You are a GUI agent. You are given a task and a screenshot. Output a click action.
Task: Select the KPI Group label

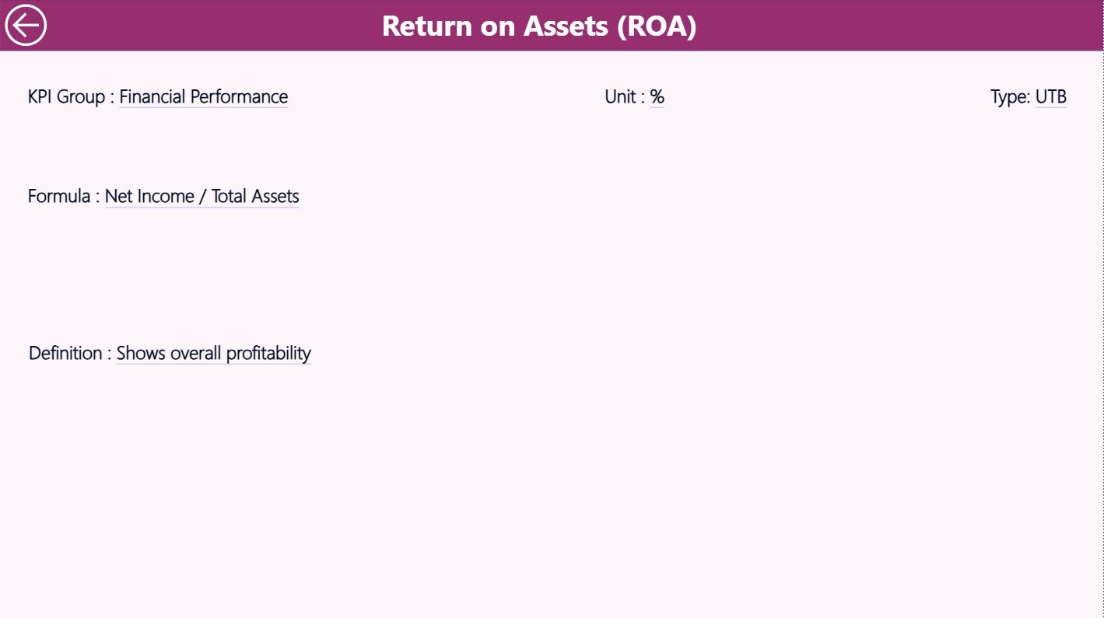click(66, 96)
